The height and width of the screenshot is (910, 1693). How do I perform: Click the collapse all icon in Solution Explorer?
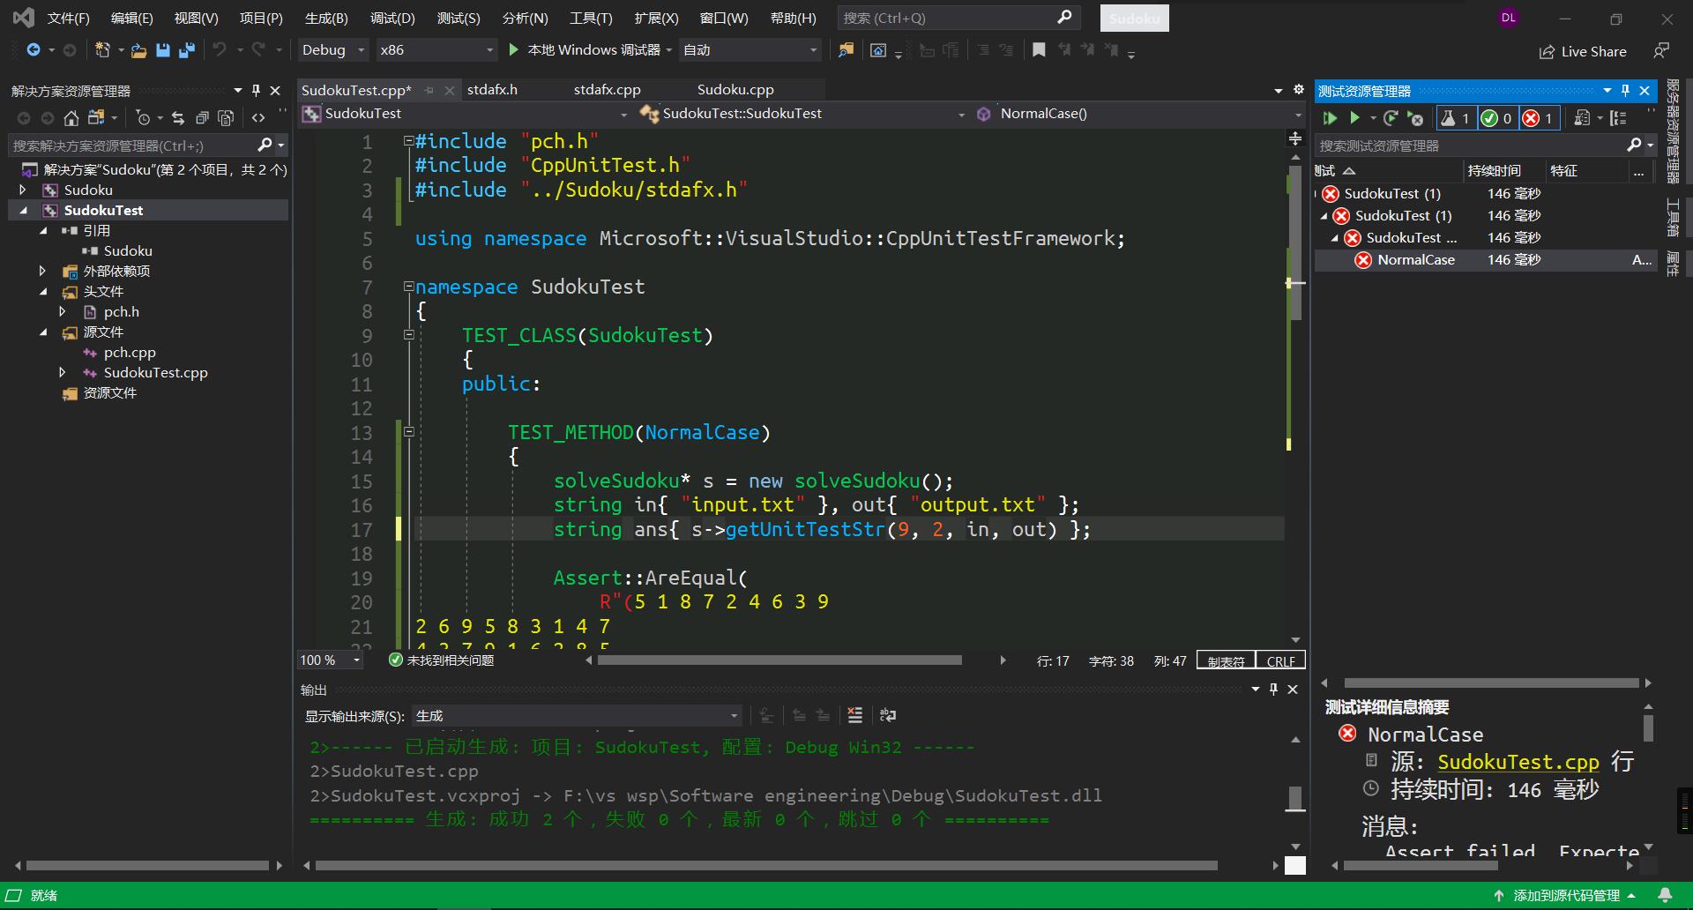202,118
